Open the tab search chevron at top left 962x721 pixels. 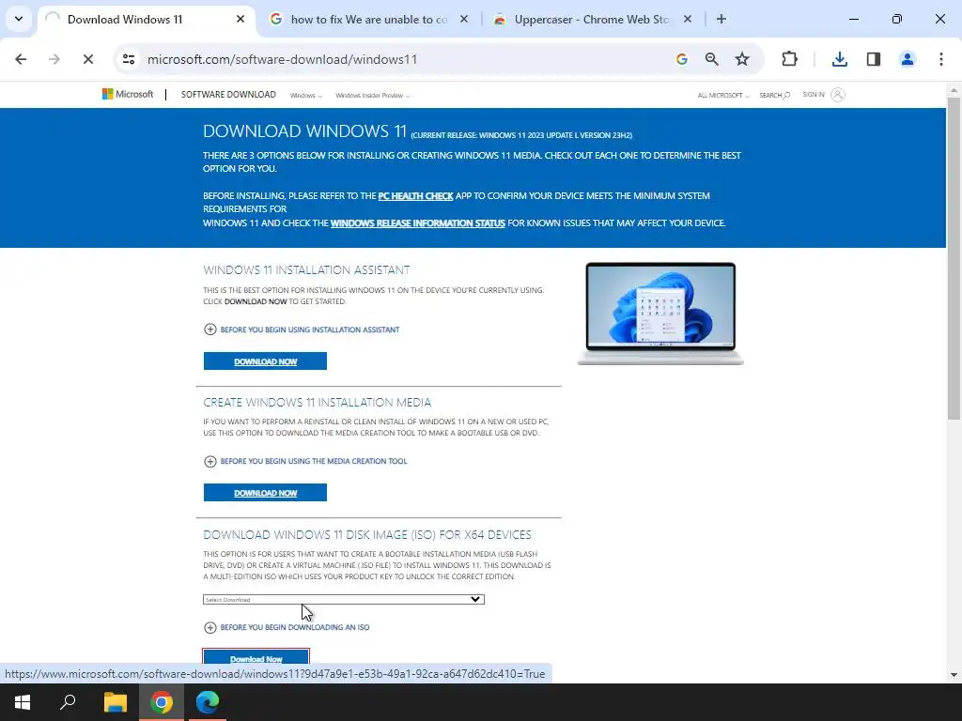tap(19, 19)
